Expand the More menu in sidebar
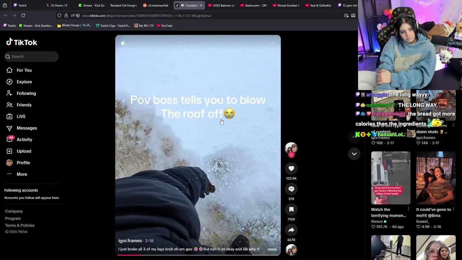This screenshot has height=260, width=462. [x=22, y=174]
